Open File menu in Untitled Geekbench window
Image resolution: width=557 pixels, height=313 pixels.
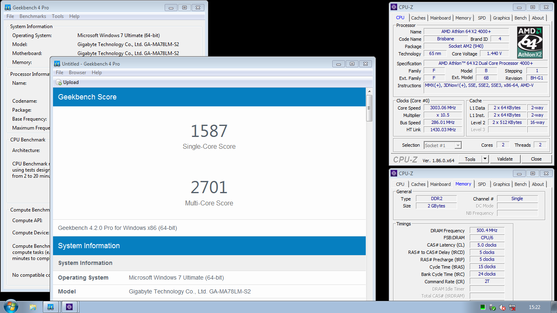60,73
